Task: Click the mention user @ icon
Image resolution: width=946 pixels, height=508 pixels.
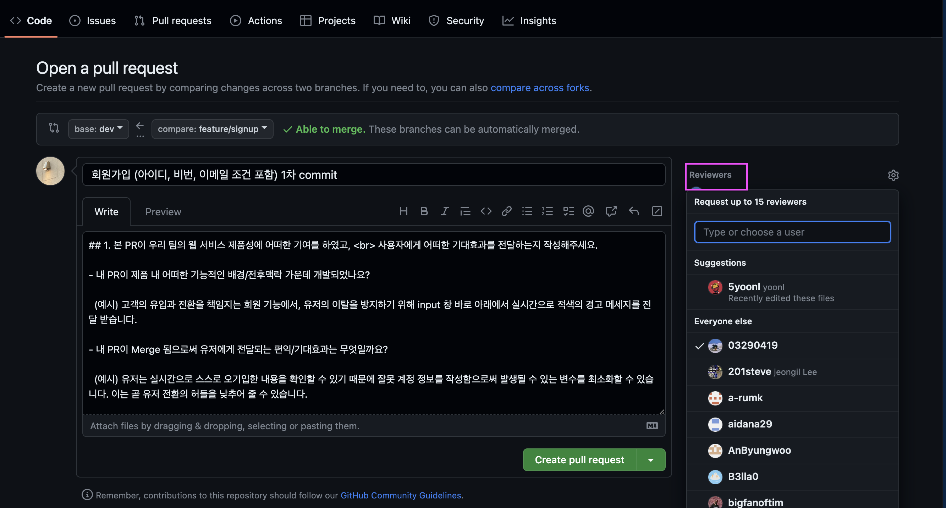Action: [x=588, y=211]
